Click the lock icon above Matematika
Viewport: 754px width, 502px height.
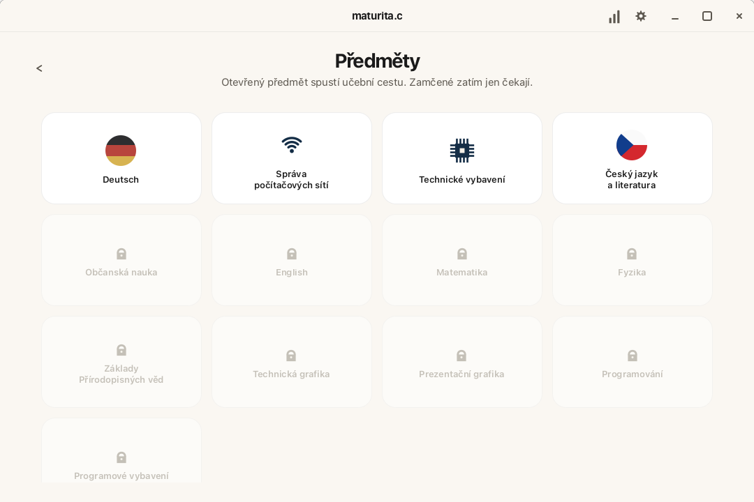coord(461,253)
